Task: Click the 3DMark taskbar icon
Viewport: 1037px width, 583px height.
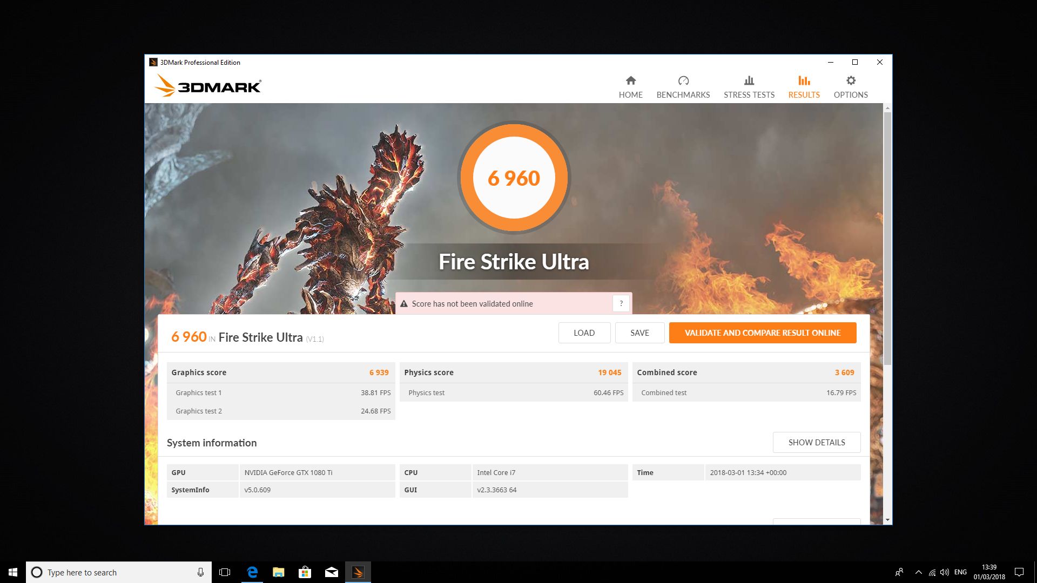Action: pos(358,572)
